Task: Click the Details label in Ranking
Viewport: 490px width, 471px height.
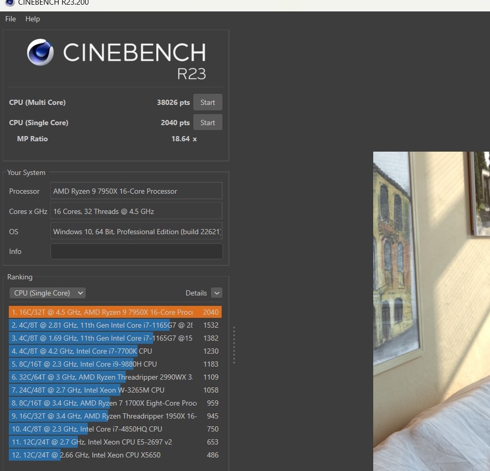Action: click(x=196, y=293)
